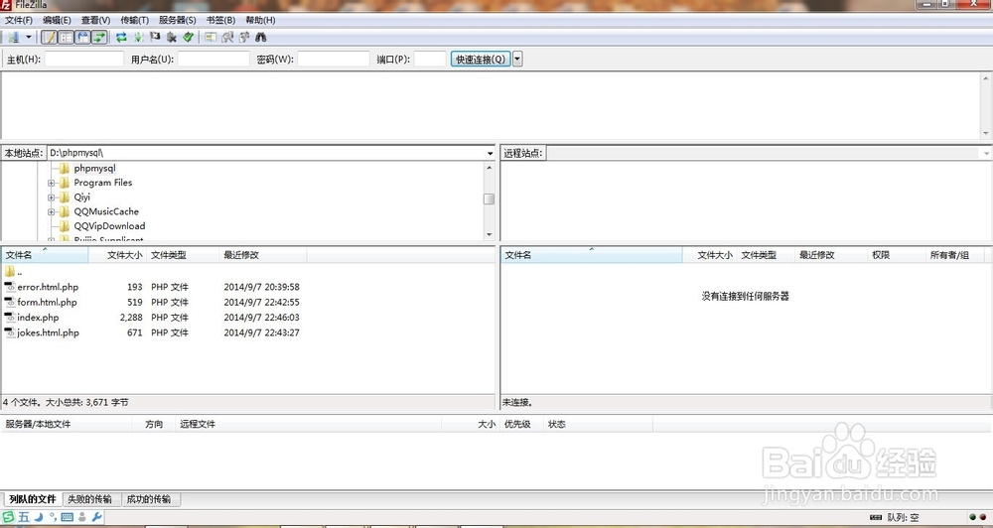Screen dimensions: 993x528
Task: Sort local files by 文件名 column
Action: click(x=45, y=255)
